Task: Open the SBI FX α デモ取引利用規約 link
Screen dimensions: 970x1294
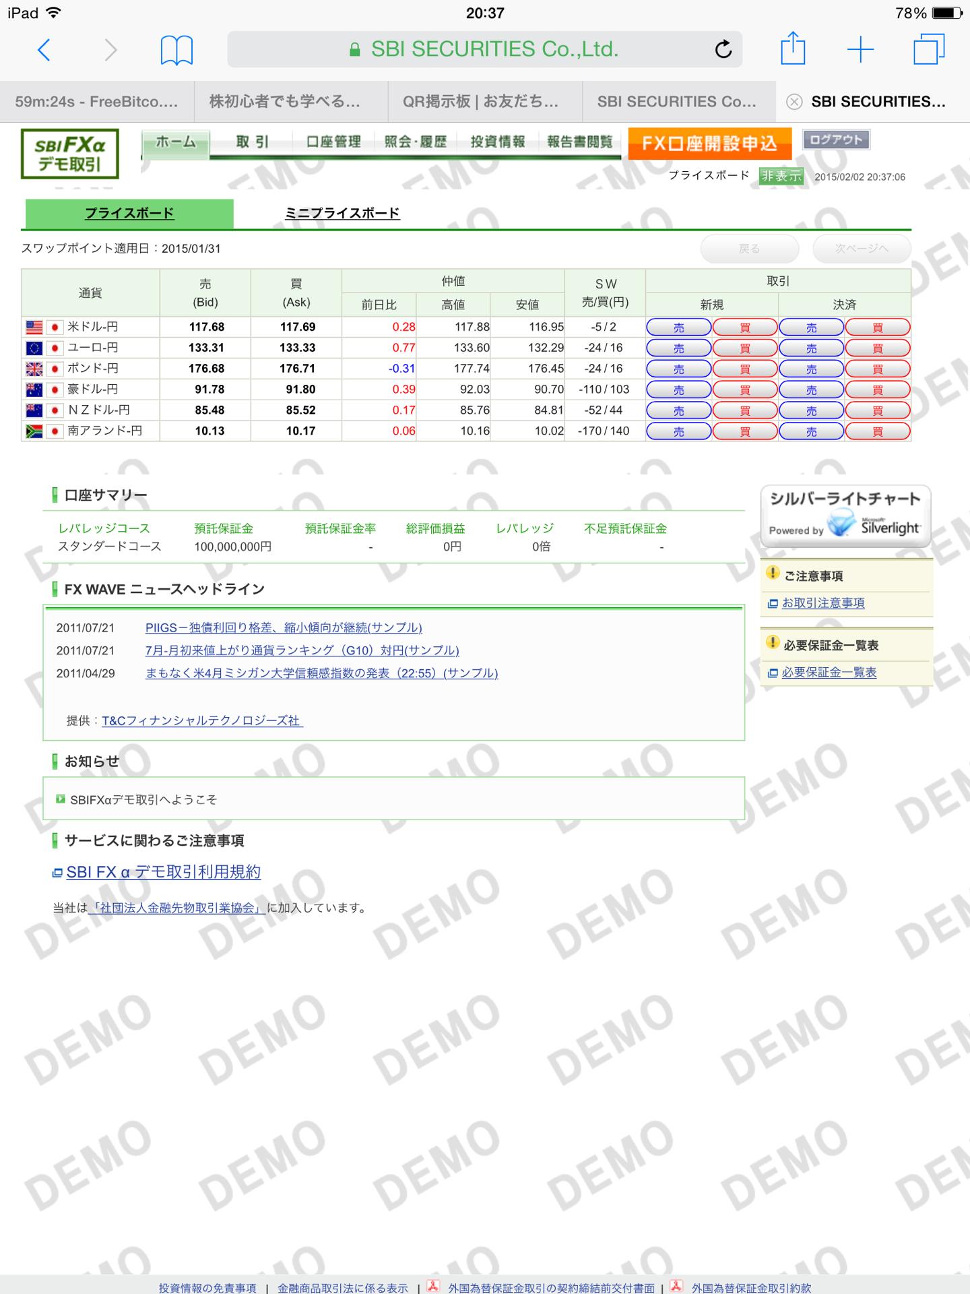Action: point(164,872)
